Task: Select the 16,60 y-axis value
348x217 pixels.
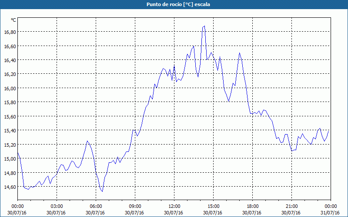Action: tap(10, 46)
